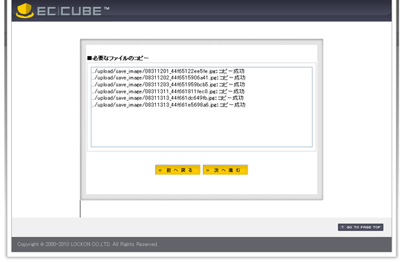Click the double-right arrow on next button
The width and height of the screenshot is (402, 262).
point(208,170)
